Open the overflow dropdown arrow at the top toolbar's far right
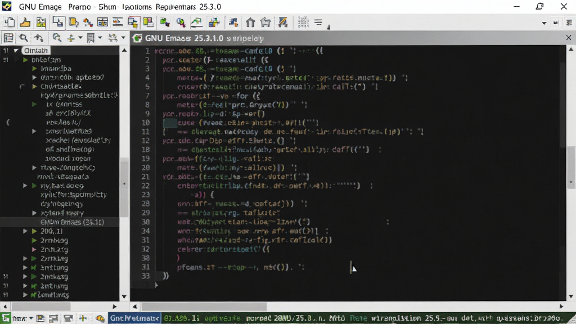Viewport: 576px width, 324px height. 544,22
